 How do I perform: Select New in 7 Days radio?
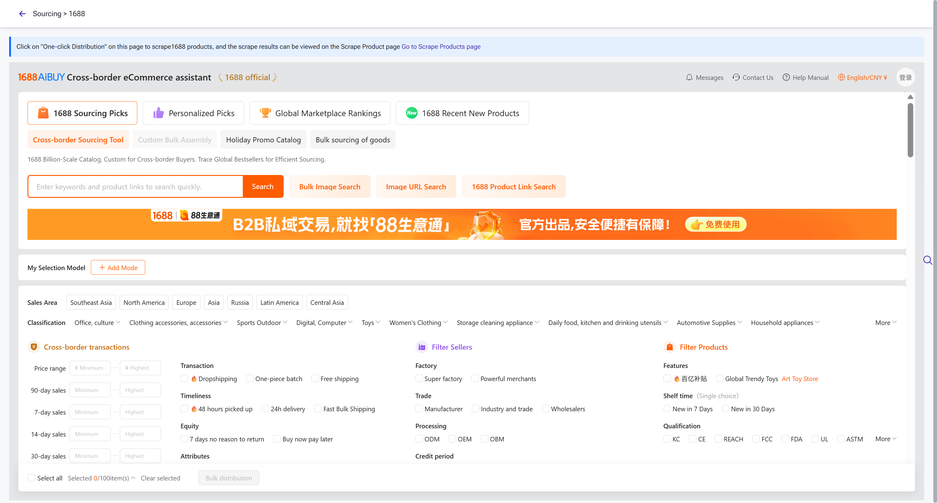click(x=667, y=409)
